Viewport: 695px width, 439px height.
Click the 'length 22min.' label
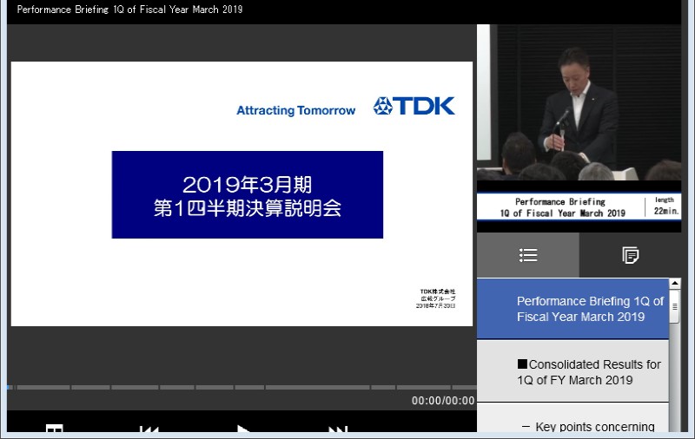(665, 206)
